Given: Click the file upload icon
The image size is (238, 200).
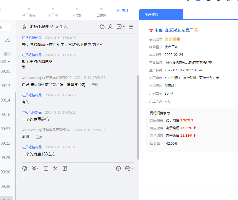Looking at the screenshot, I should pyautogui.click(x=46, y=168).
